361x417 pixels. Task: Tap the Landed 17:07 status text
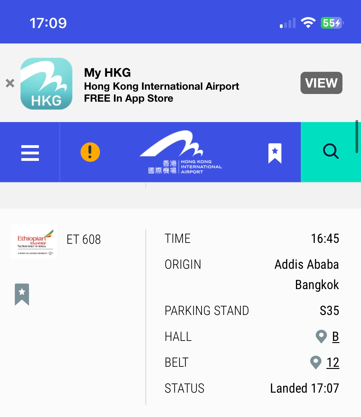[x=305, y=388]
